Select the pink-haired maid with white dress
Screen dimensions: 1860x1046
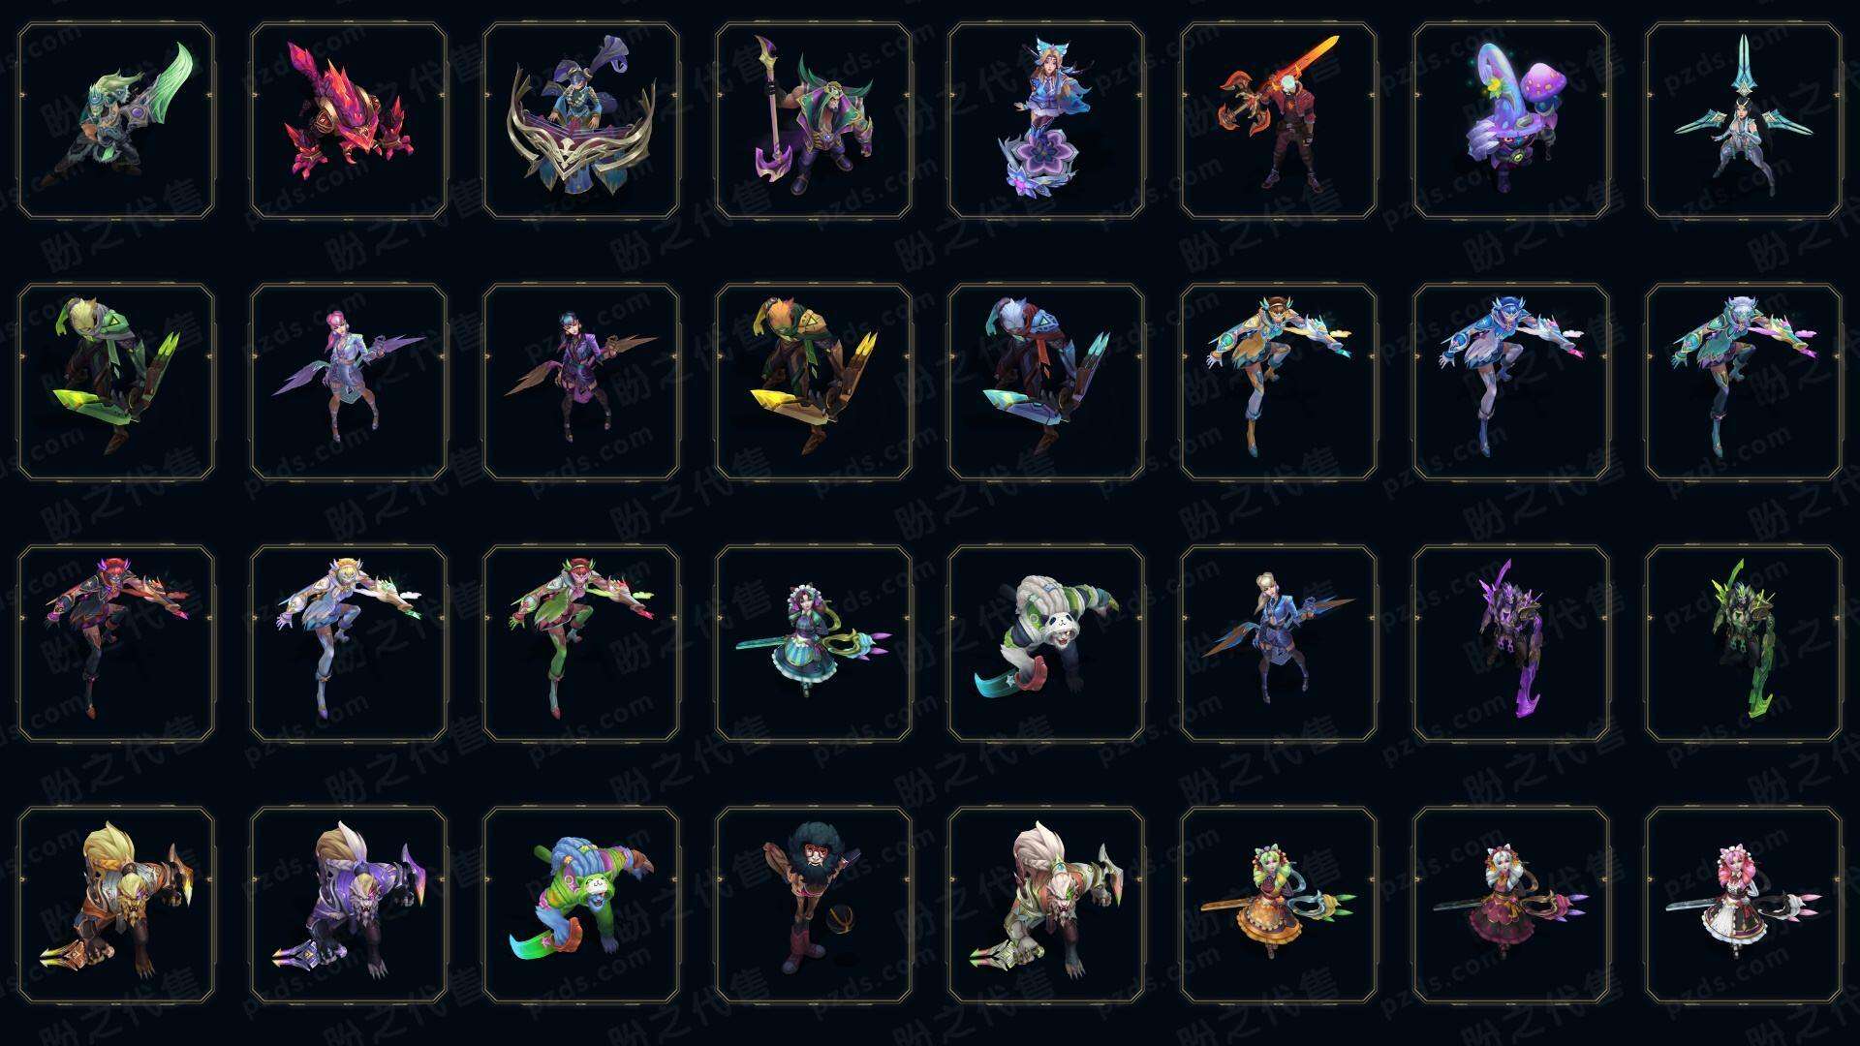1744,905
